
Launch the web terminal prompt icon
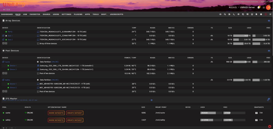coord(234,14)
